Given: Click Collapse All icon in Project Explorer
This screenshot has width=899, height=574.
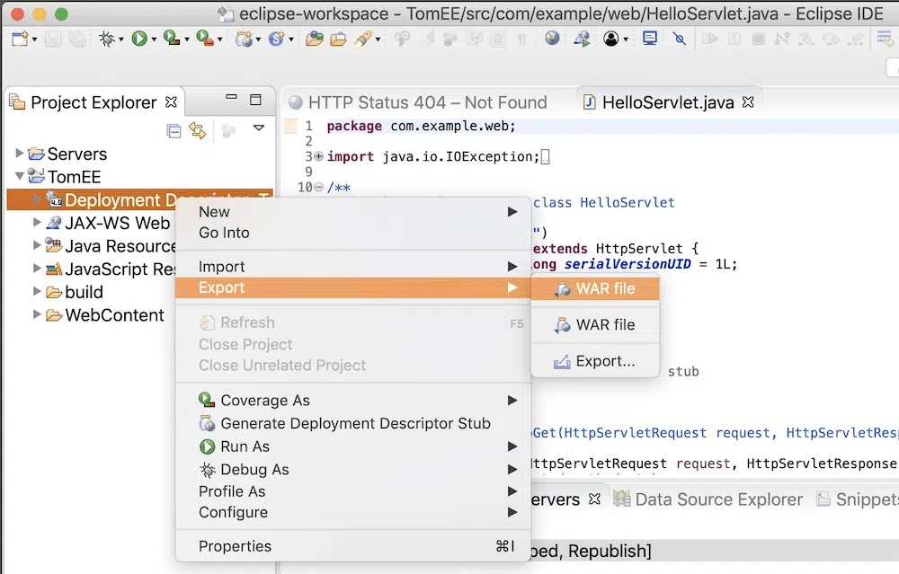Looking at the screenshot, I should [x=174, y=131].
